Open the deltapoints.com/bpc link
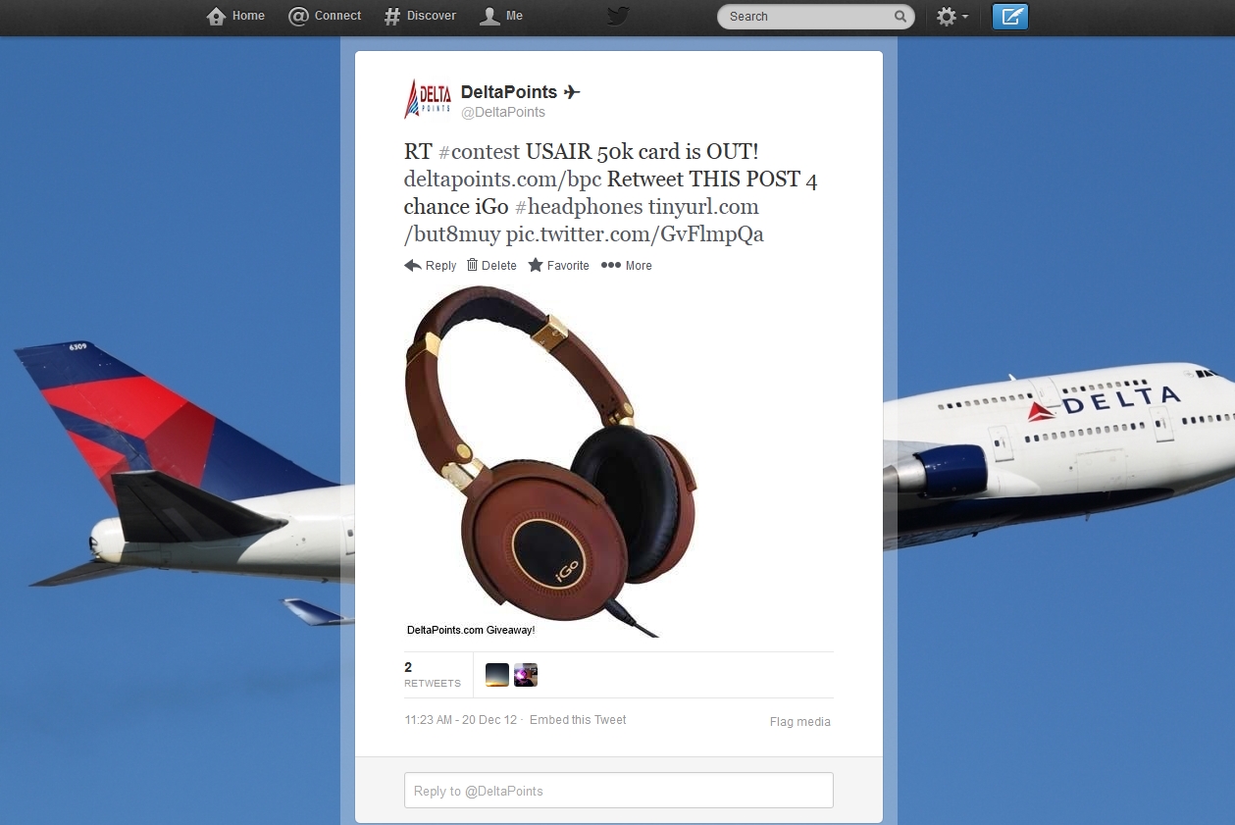The height and width of the screenshot is (825, 1235). [502, 180]
